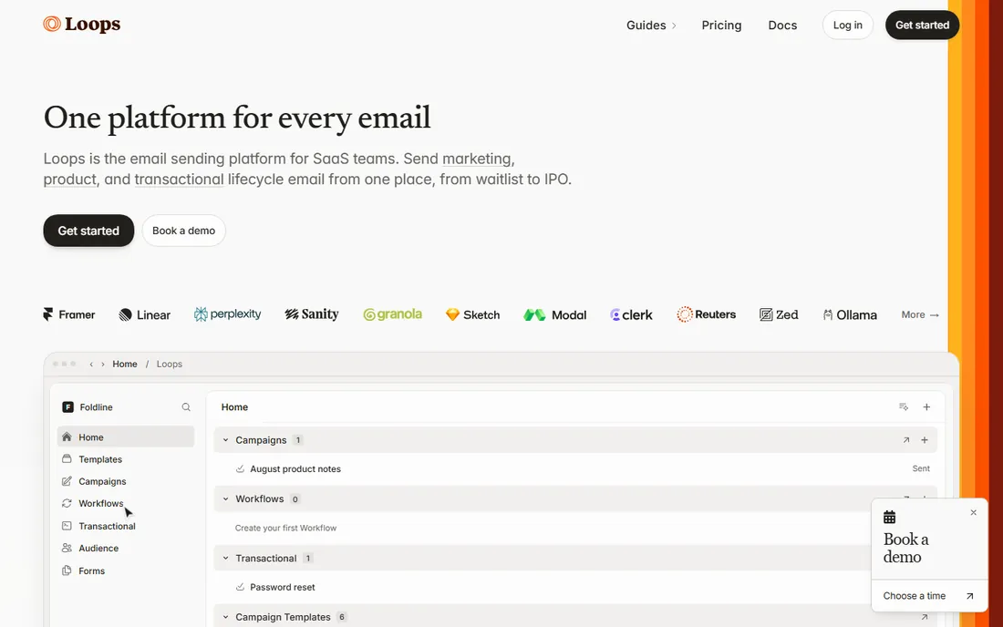Open Templates in the sidebar
1003x627 pixels.
click(x=126, y=459)
